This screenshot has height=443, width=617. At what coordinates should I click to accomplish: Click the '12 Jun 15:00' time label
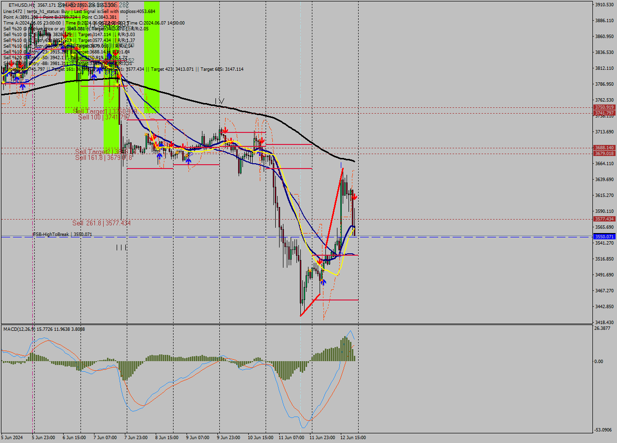353,438
